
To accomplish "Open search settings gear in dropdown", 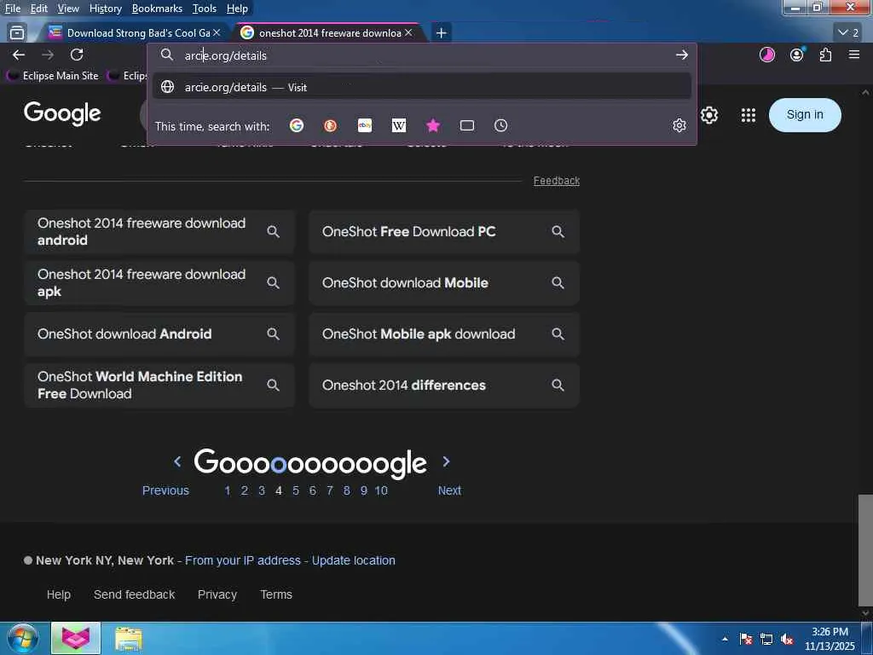I will click(x=679, y=126).
